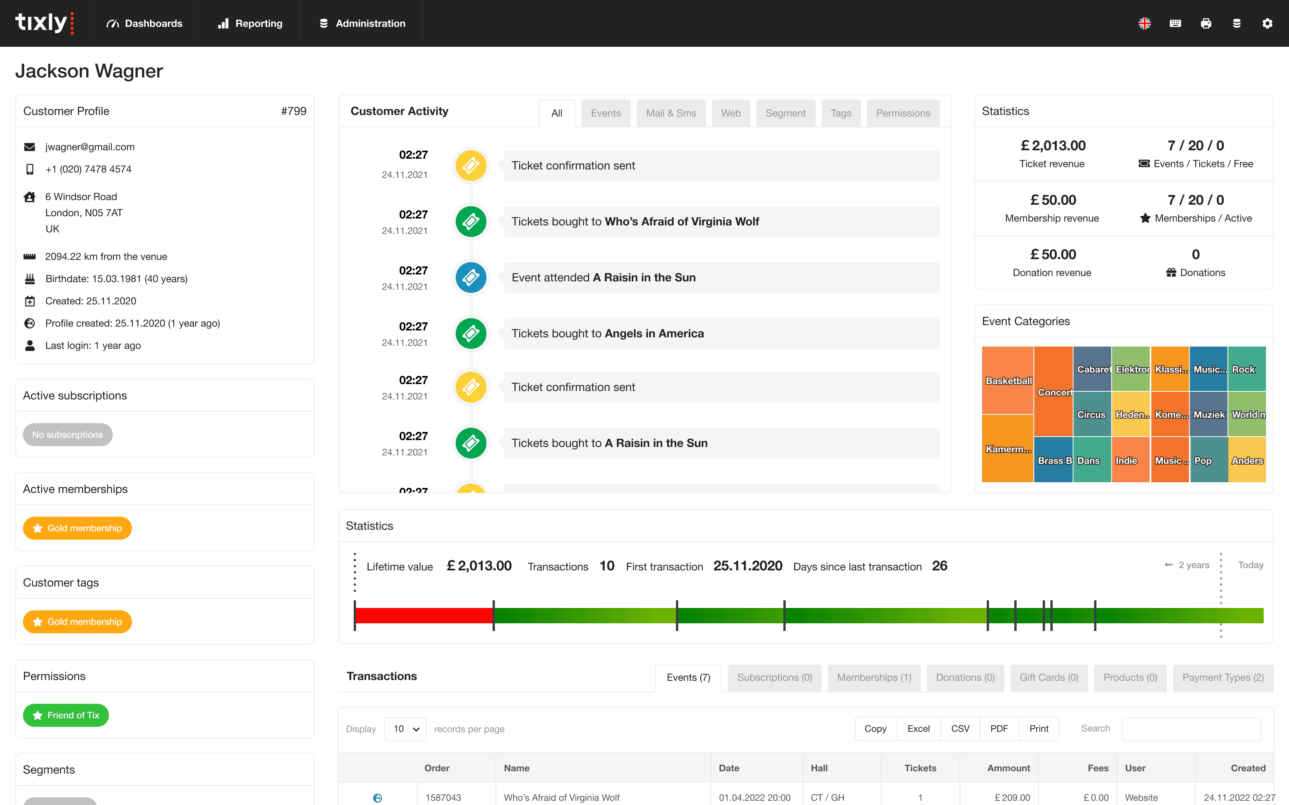Screen dimensions: 1289x805
Task: Click the Friend of Tix permission badge
Action: tap(66, 715)
